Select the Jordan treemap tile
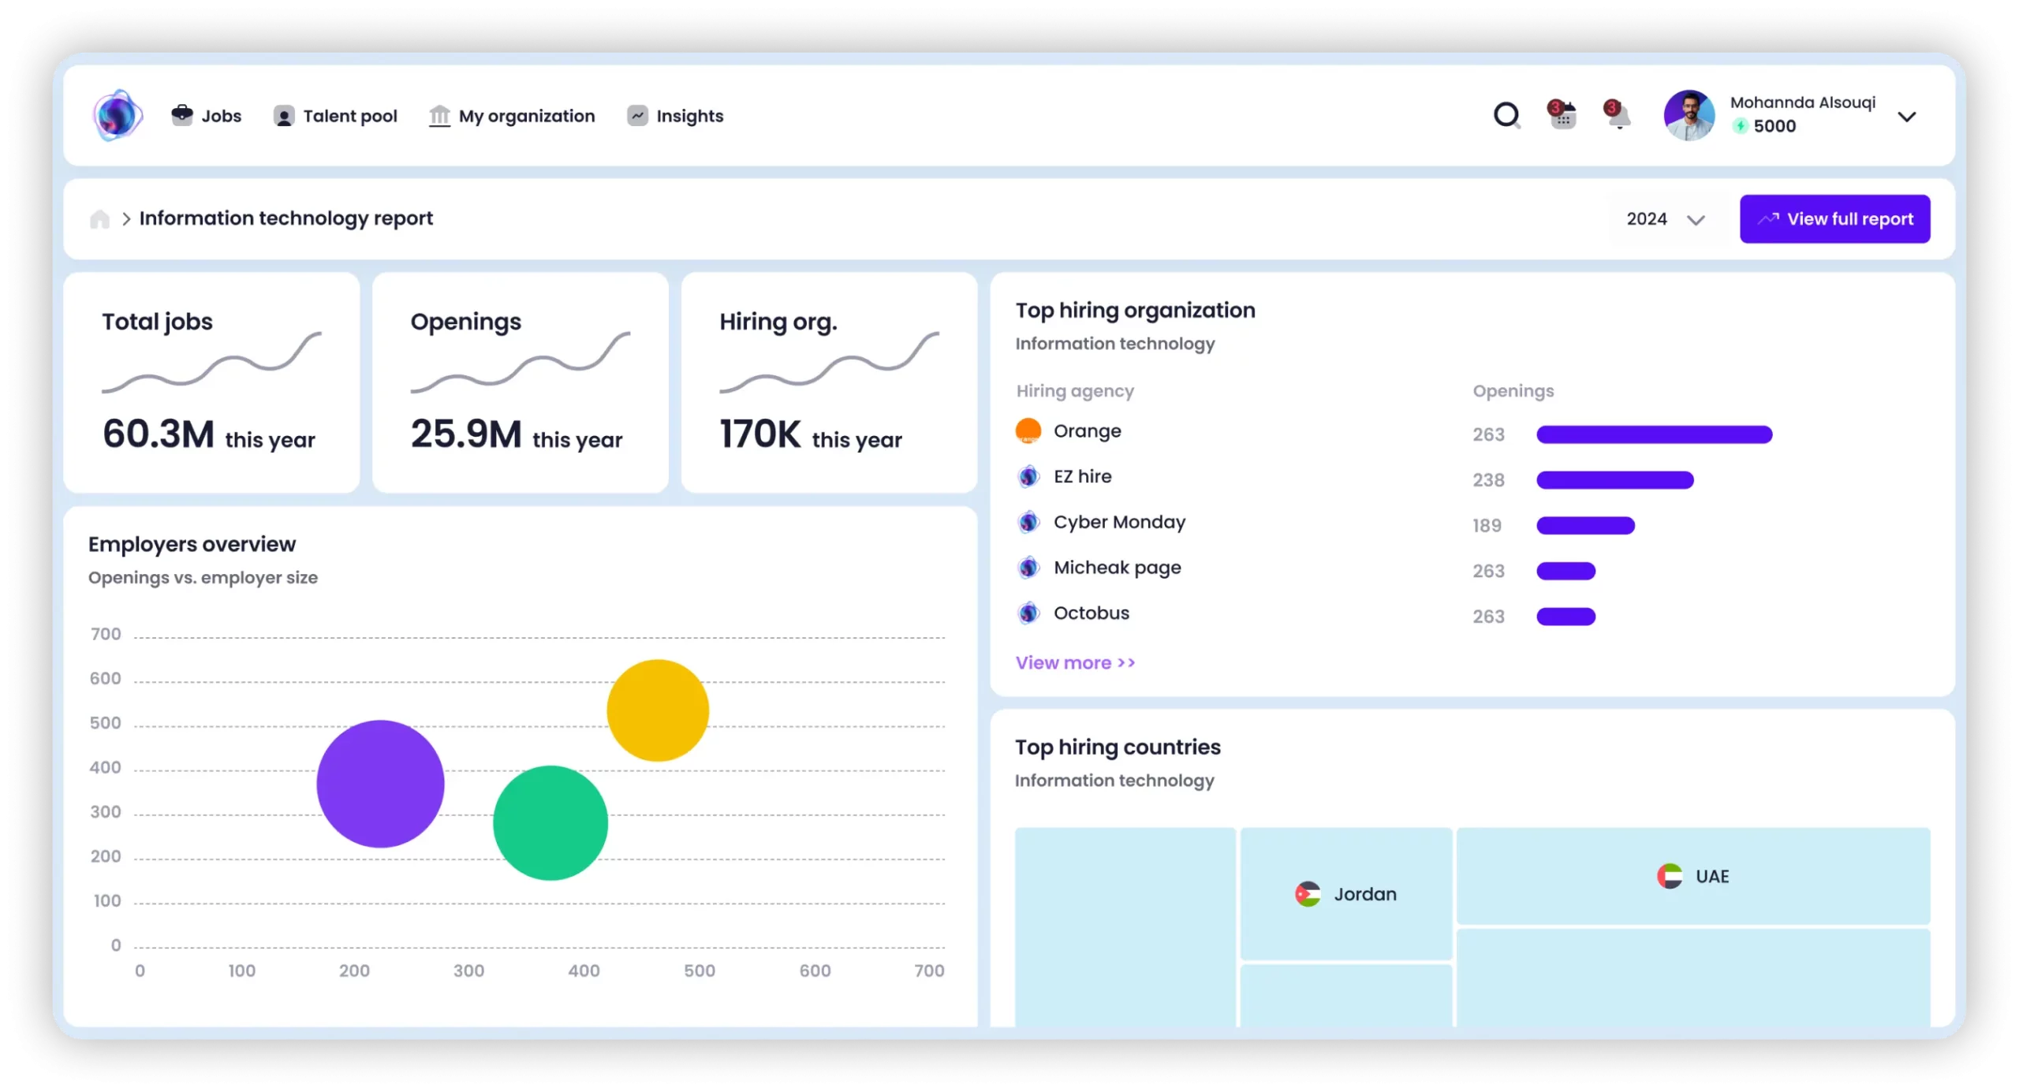This screenshot has height=1092, width=2019. 1345,893
